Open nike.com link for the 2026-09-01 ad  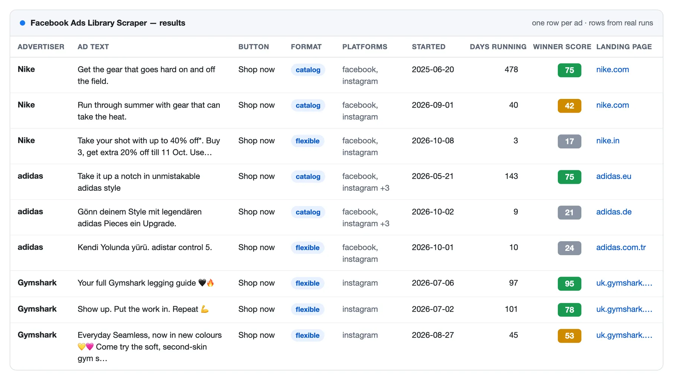pyautogui.click(x=612, y=105)
